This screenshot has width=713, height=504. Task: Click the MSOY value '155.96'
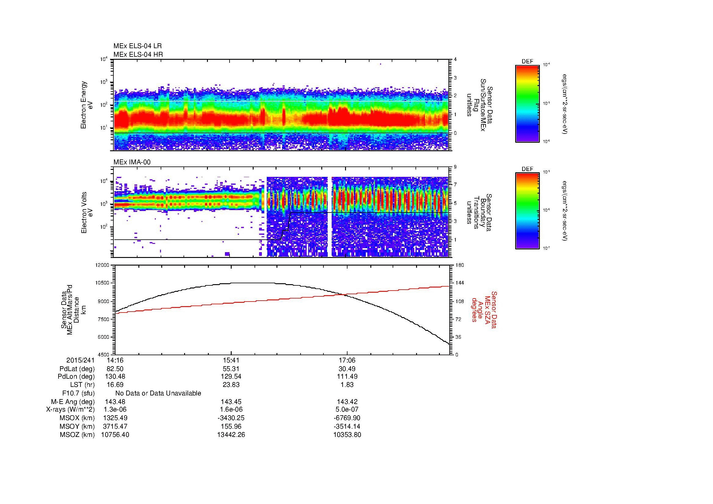pyautogui.click(x=231, y=427)
